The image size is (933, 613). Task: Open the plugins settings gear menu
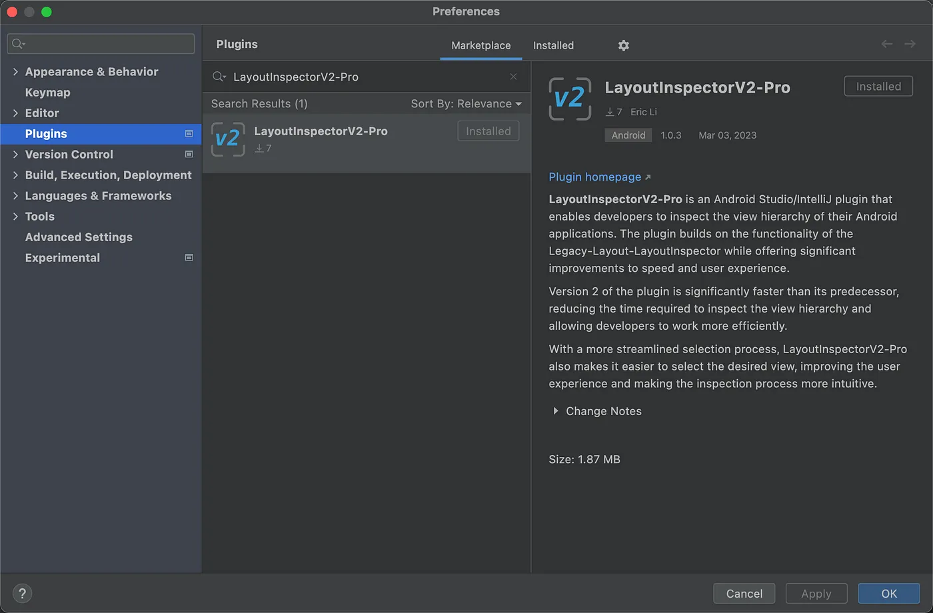tap(623, 45)
